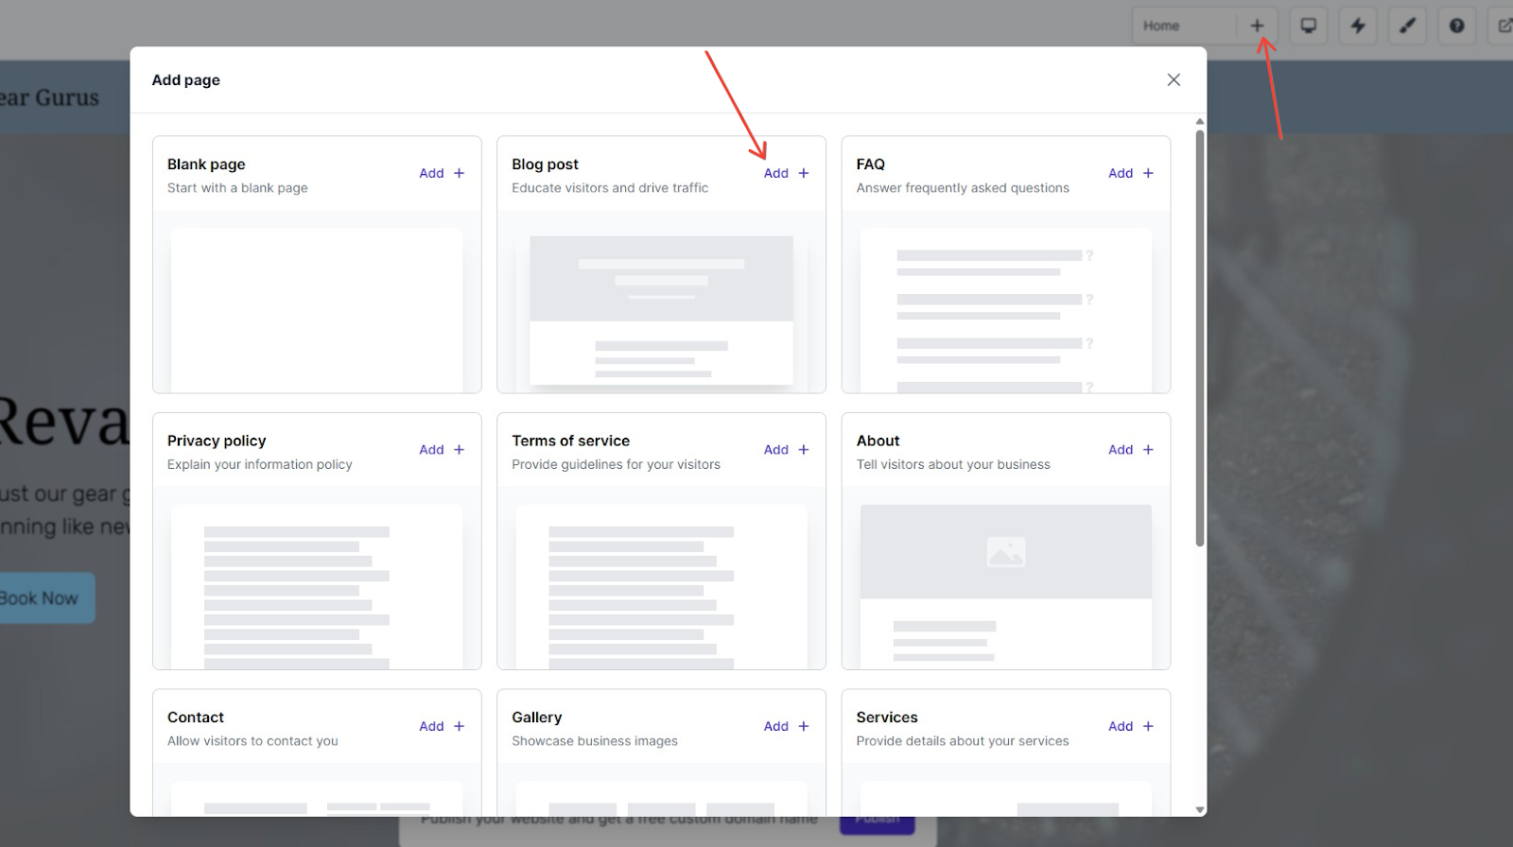Add a Gallery page
Image resolution: width=1513 pixels, height=847 pixels.
tap(787, 726)
